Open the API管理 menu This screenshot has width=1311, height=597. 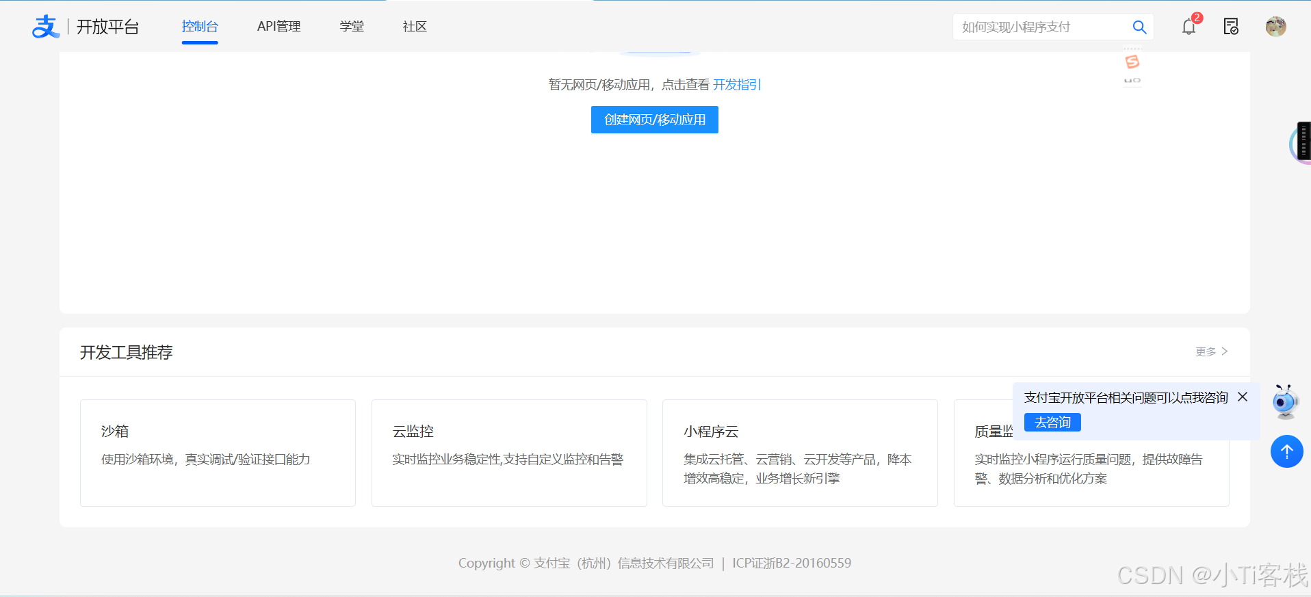278,27
